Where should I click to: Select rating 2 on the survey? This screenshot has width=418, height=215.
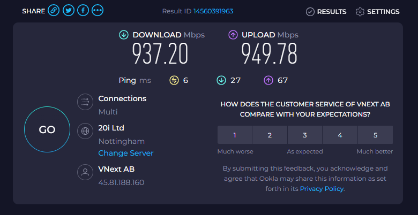pos(270,135)
